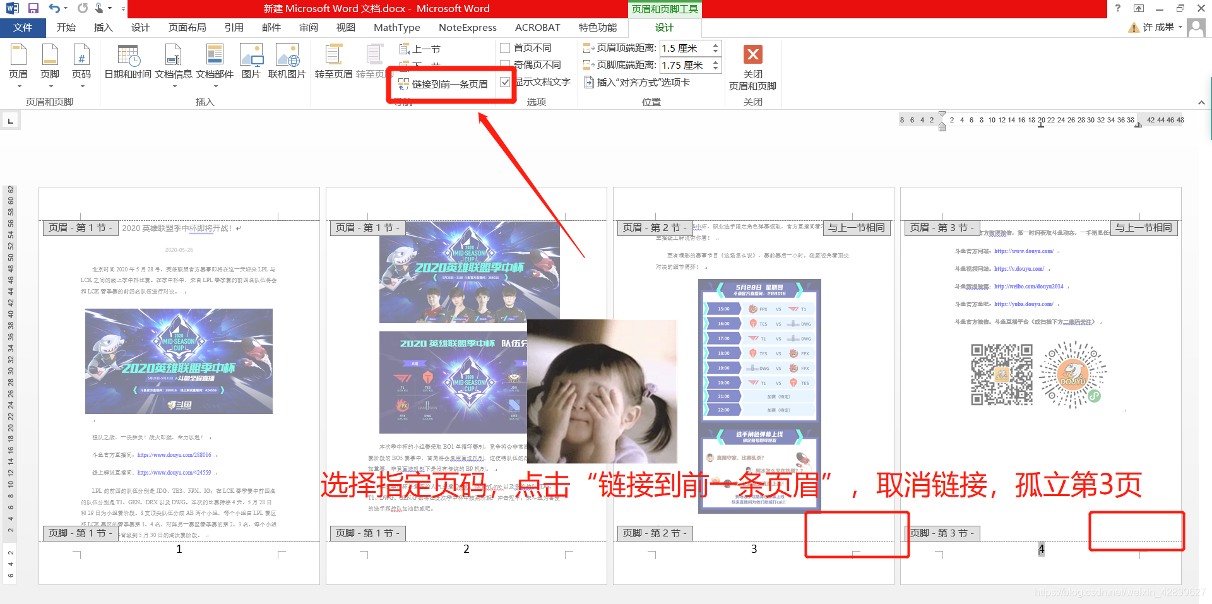Click 与上一节相同 tag on 第 2 节 header

click(857, 228)
